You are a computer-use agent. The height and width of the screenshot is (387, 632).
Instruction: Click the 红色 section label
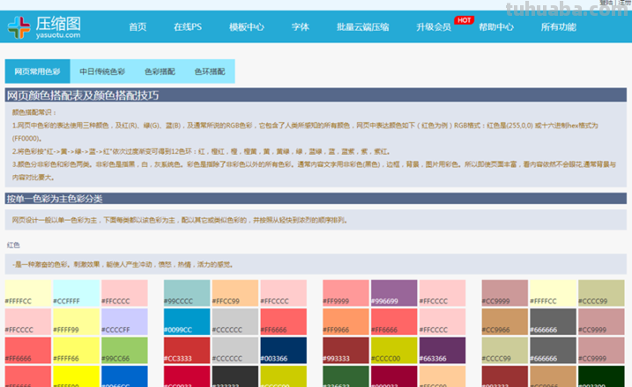coord(13,245)
